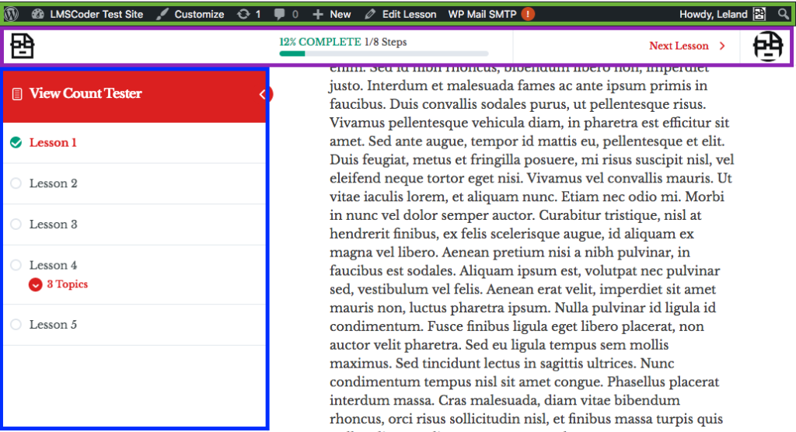
Task: Click the WP Mail SMTP orange alert badge
Action: coord(528,14)
